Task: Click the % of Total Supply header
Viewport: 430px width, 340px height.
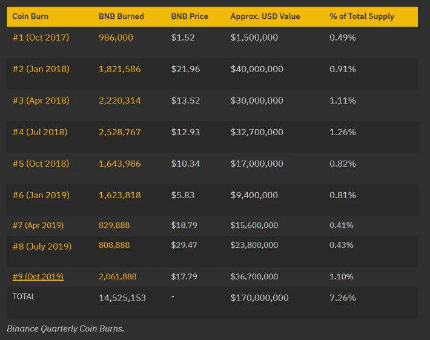Action: 362,16
